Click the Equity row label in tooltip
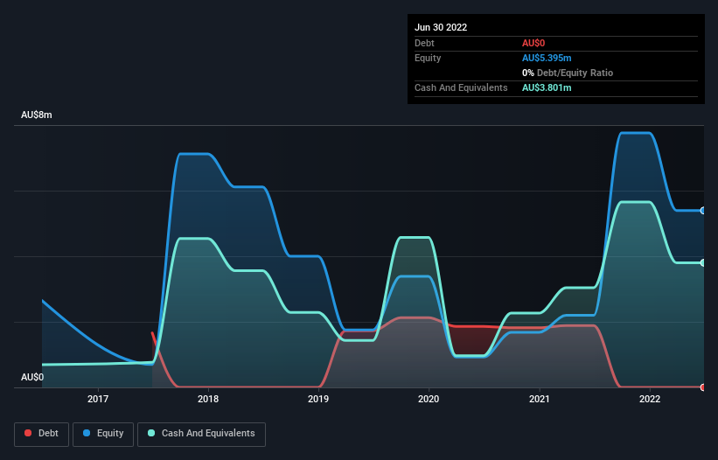This screenshot has width=718, height=460. coord(428,58)
